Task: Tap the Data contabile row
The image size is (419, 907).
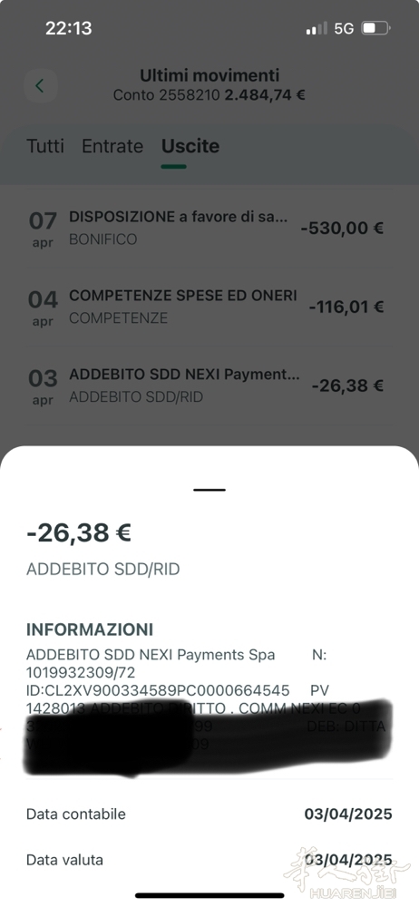Action: (209, 814)
